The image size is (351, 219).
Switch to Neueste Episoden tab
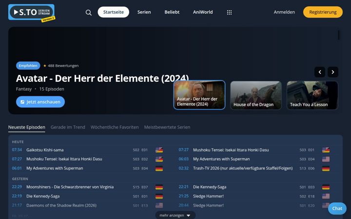pyautogui.click(x=27, y=127)
